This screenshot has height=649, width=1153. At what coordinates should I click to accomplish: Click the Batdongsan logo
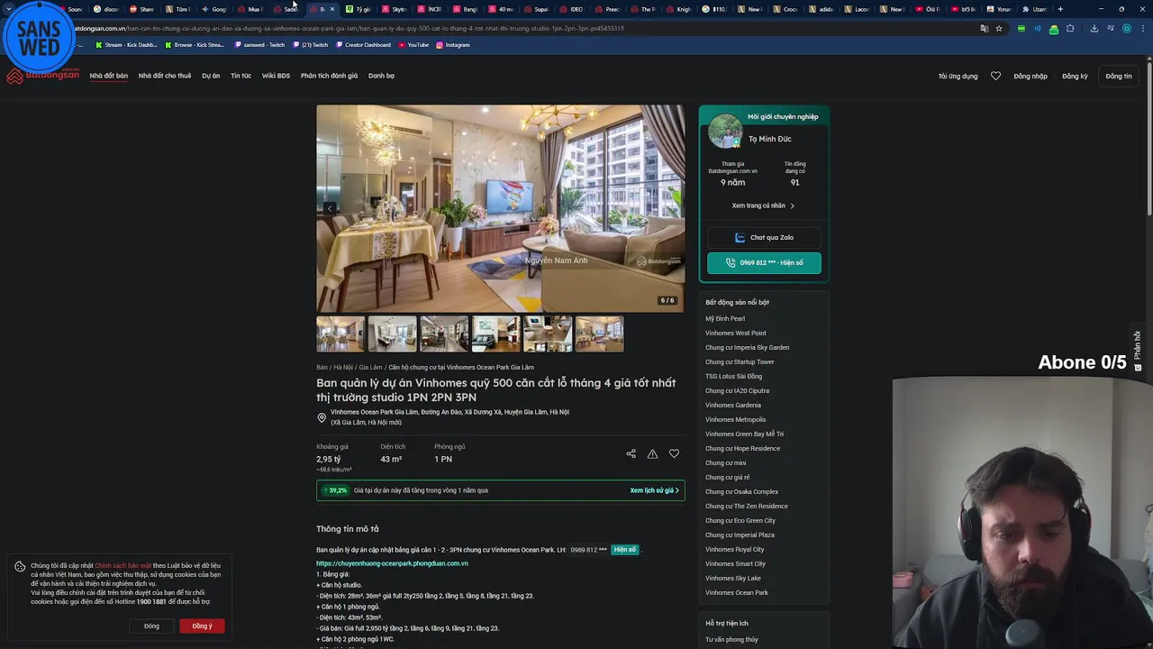click(x=43, y=76)
